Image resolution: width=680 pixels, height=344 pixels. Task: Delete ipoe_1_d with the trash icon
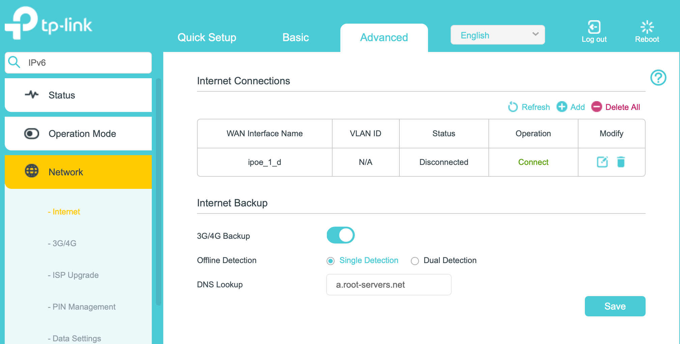pos(621,162)
